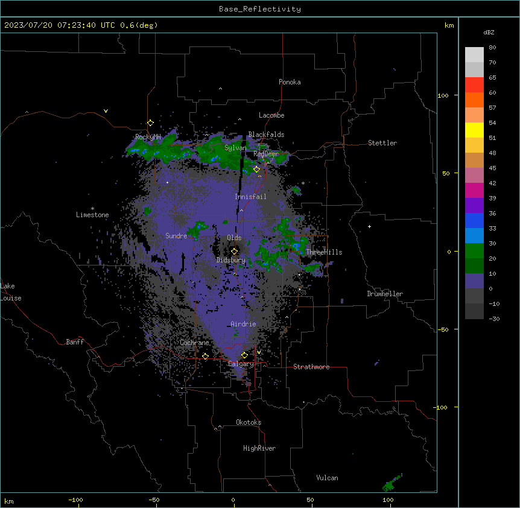
Task: Select the light gray 70-80 dBZ legend swatch
Action: pos(474,55)
